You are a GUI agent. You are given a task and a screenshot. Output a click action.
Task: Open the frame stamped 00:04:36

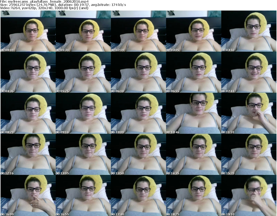(28, 72)
